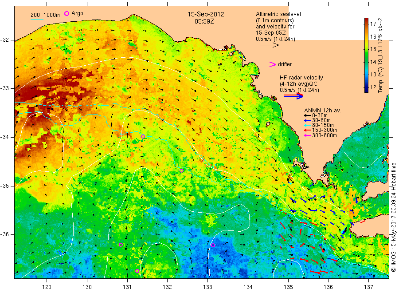Click the '15-Sep 05Z' altimetry date text
The image size is (399, 293).
pos(271,33)
